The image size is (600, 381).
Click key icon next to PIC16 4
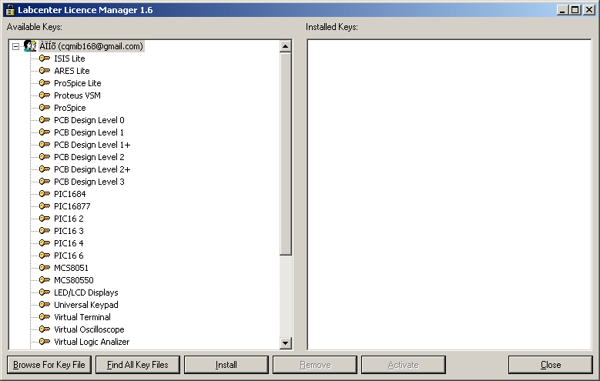(45, 243)
